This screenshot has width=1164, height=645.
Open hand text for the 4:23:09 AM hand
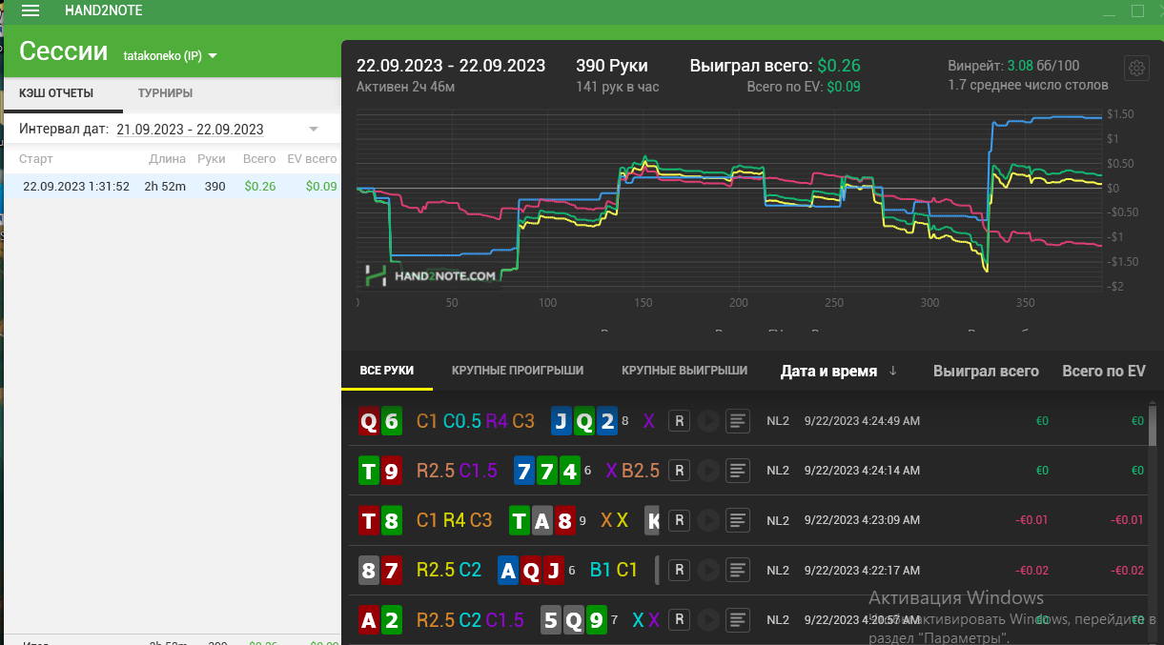tap(738, 520)
